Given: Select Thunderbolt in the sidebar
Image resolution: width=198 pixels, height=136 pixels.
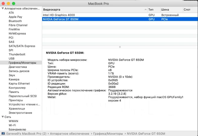Looking at the screenshot, I should (17, 54).
